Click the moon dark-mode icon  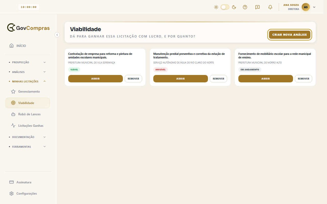coord(234,7)
